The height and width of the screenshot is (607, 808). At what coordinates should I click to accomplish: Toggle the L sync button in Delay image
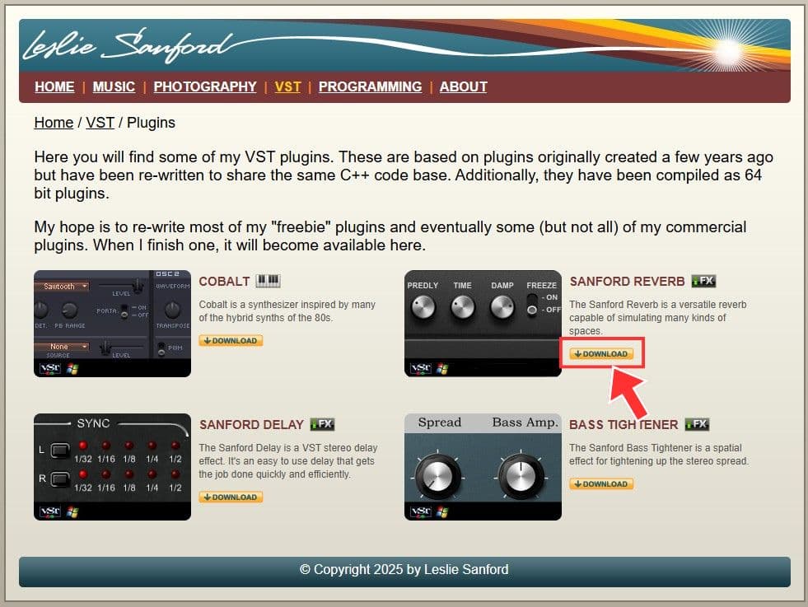pyautogui.click(x=60, y=451)
